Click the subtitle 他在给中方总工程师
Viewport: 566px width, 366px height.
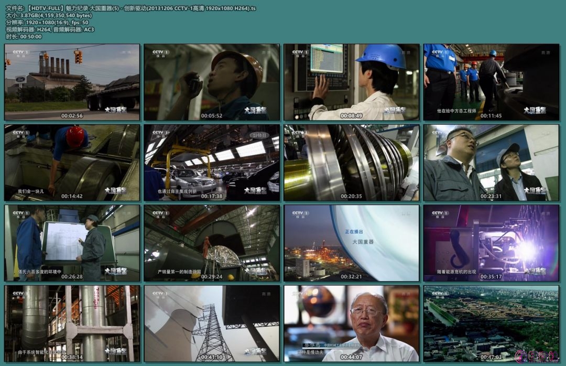pyautogui.click(x=456, y=111)
